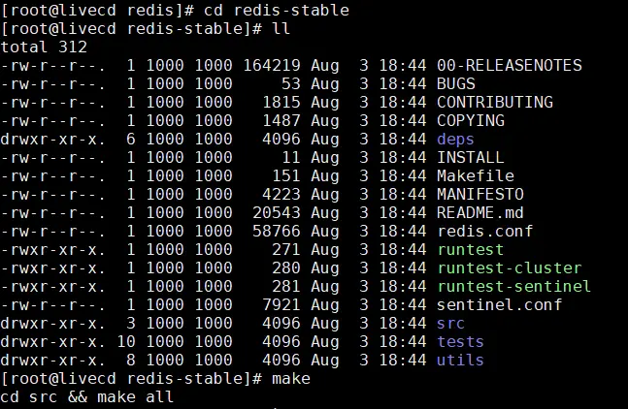Click the Aug month in the BUGS row
Image resolution: width=628 pixels, height=409 pixels.
tap(325, 83)
